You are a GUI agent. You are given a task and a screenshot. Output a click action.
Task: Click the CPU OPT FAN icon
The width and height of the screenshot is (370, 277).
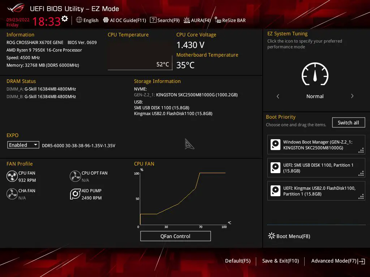pyautogui.click(x=75, y=176)
